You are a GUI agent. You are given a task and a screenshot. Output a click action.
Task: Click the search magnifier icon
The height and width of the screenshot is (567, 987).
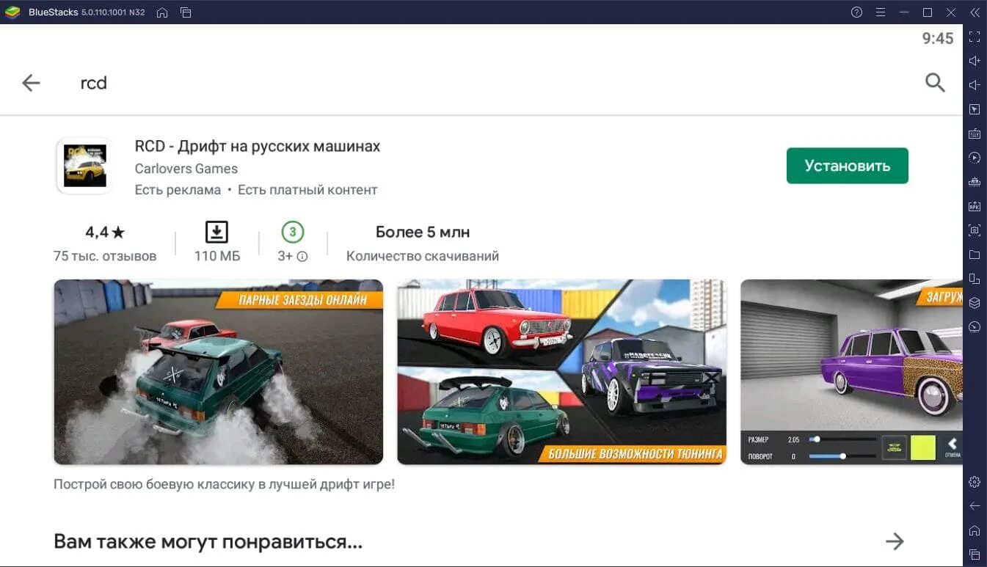point(935,83)
